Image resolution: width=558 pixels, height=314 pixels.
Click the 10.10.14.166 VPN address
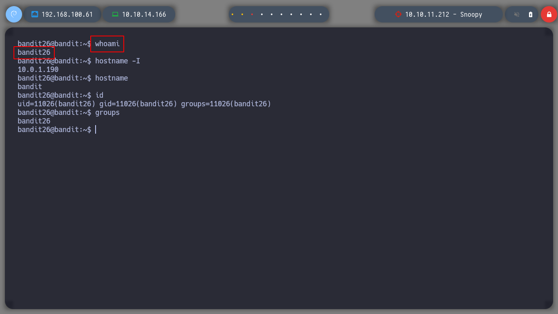pos(144,14)
